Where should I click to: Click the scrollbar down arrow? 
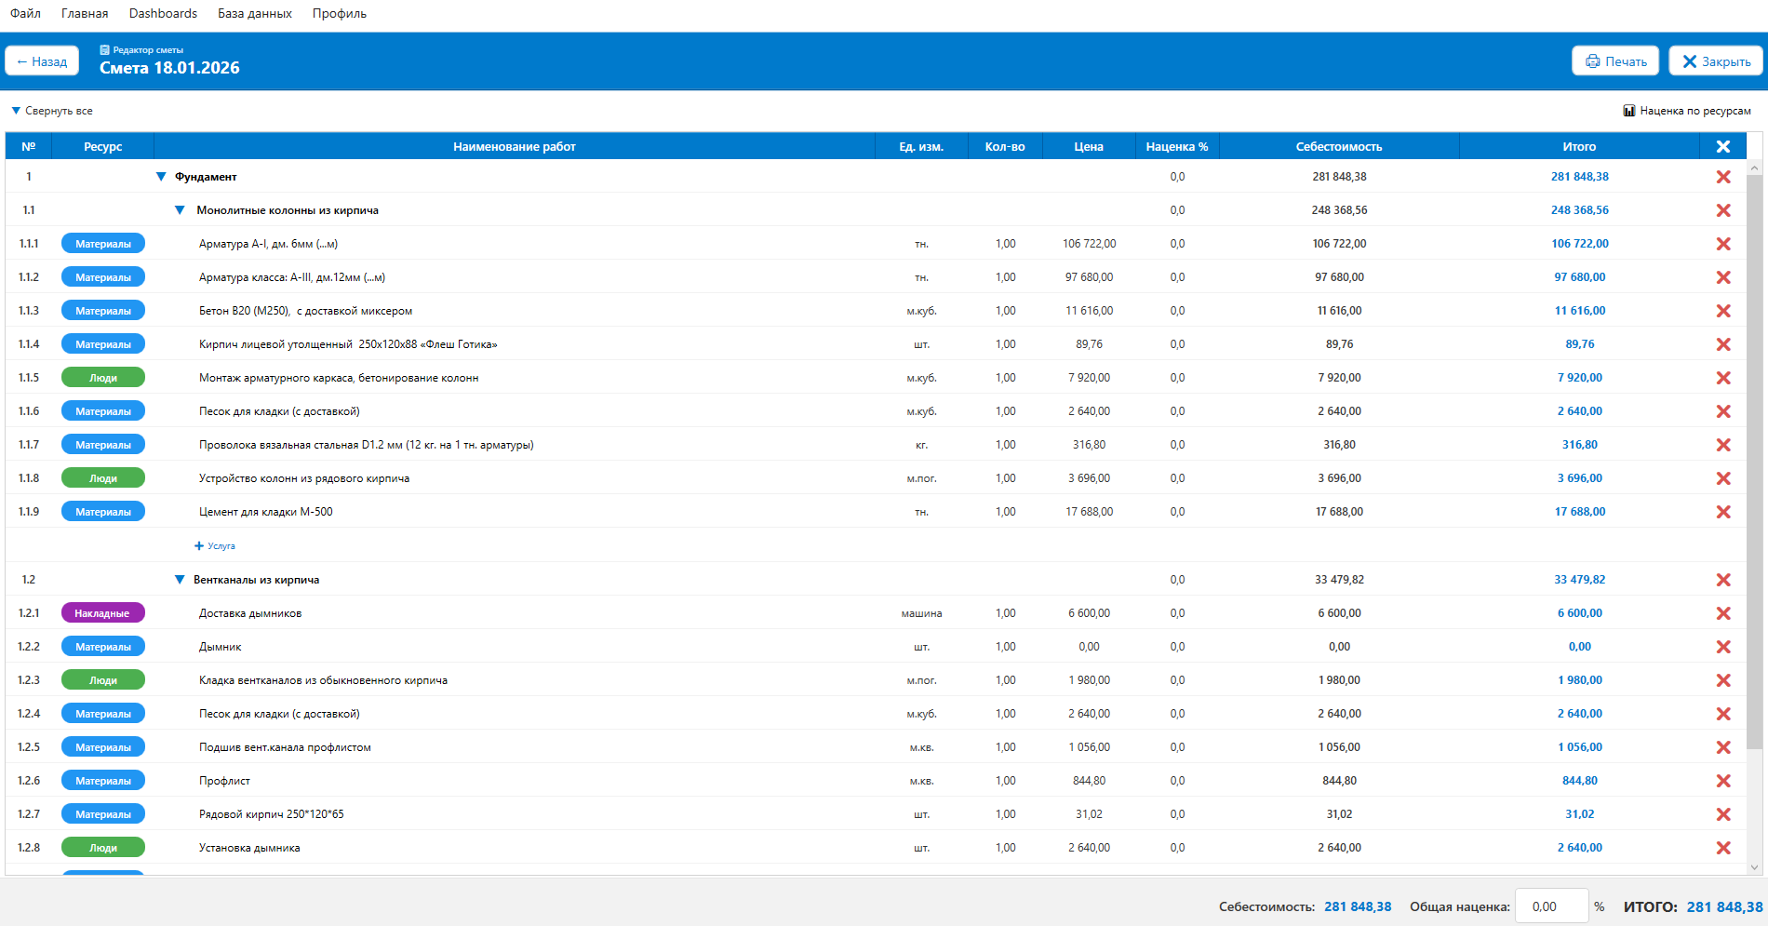[1754, 867]
